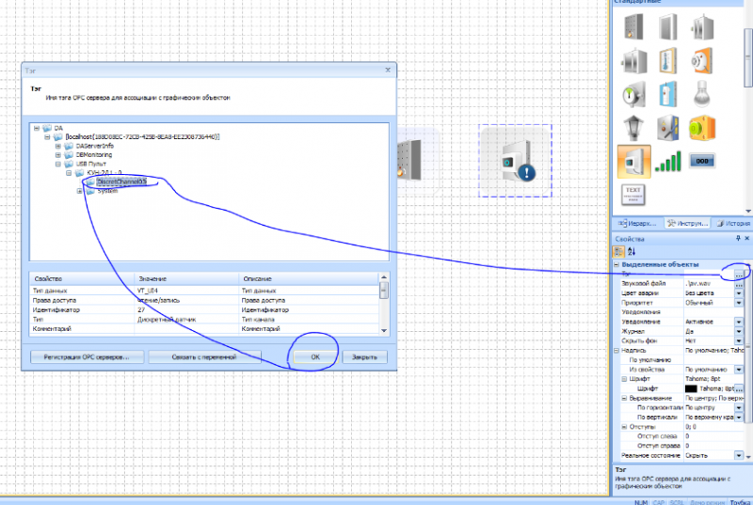
Task: Switch to Инструм... tab
Action: [688, 224]
